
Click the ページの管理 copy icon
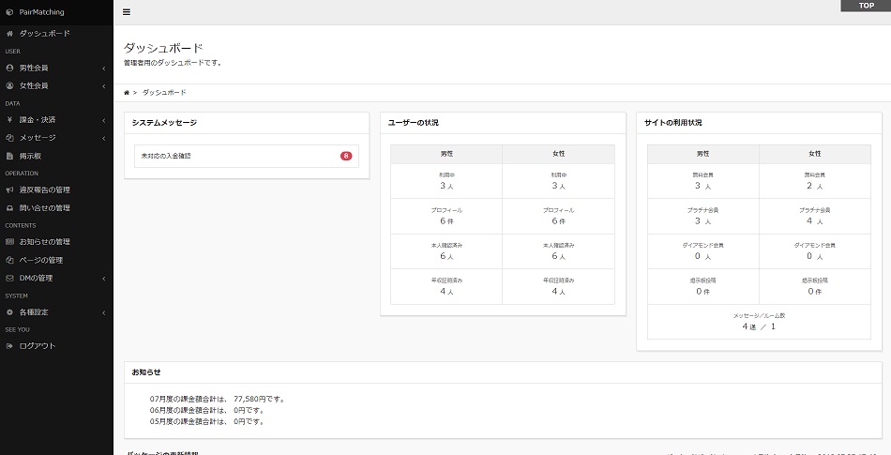point(9,260)
